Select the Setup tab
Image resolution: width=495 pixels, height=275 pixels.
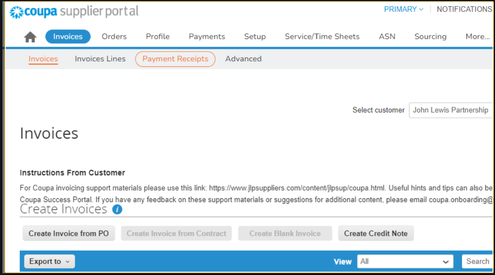coord(255,37)
